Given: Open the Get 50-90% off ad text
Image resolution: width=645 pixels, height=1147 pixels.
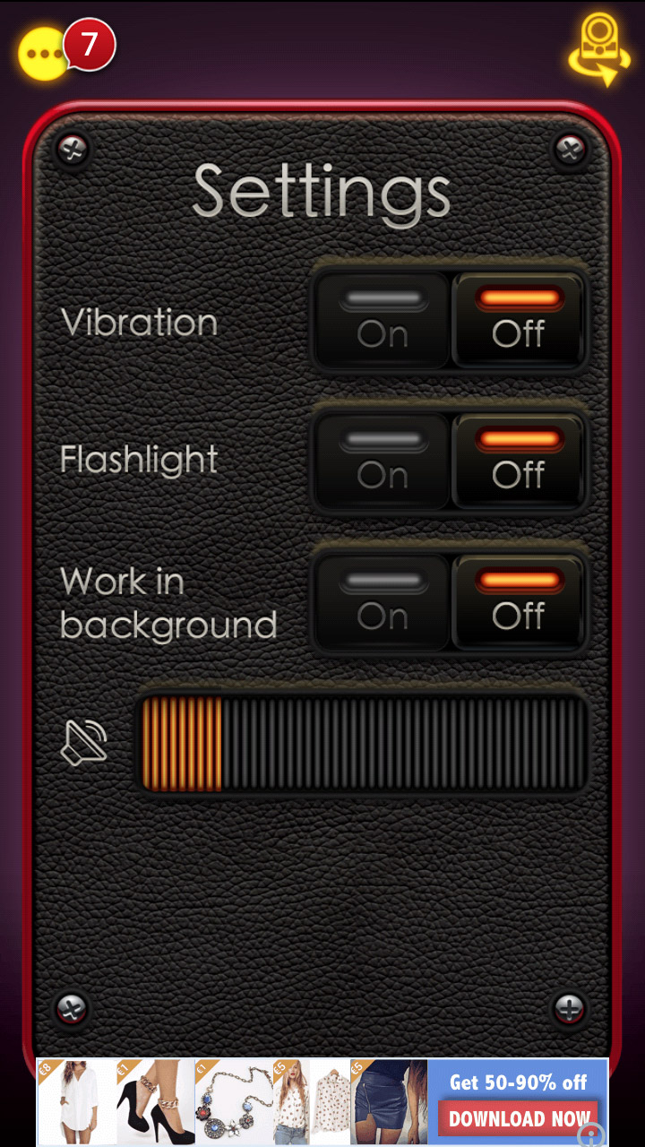Looking at the screenshot, I should click(x=518, y=1082).
